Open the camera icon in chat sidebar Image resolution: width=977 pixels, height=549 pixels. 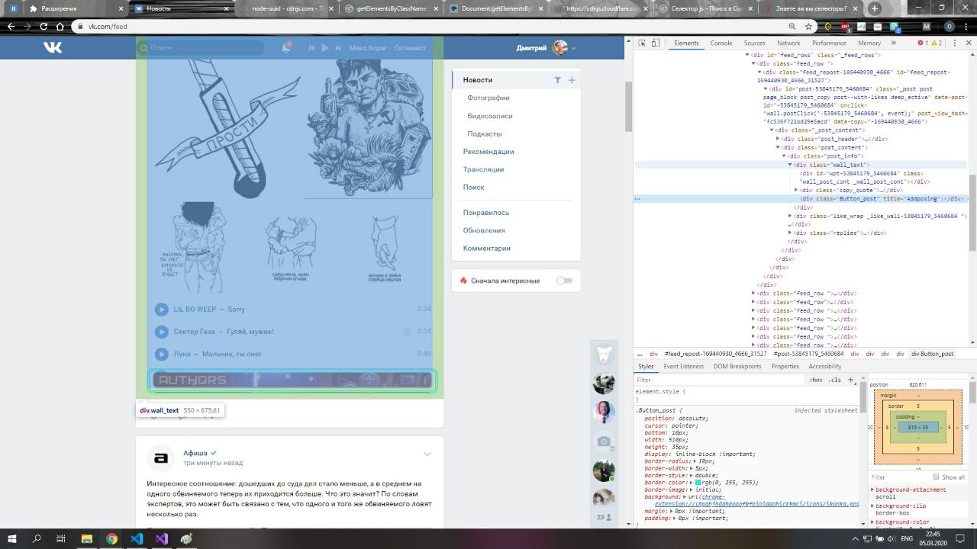click(604, 441)
